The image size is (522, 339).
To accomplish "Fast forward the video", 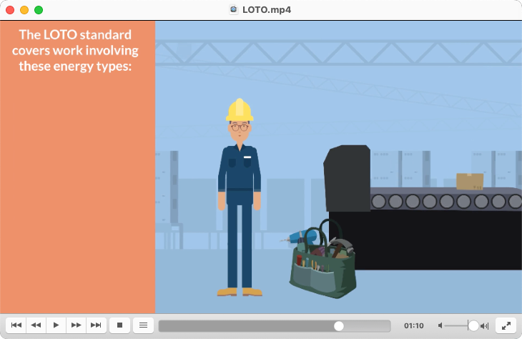I will tap(76, 325).
